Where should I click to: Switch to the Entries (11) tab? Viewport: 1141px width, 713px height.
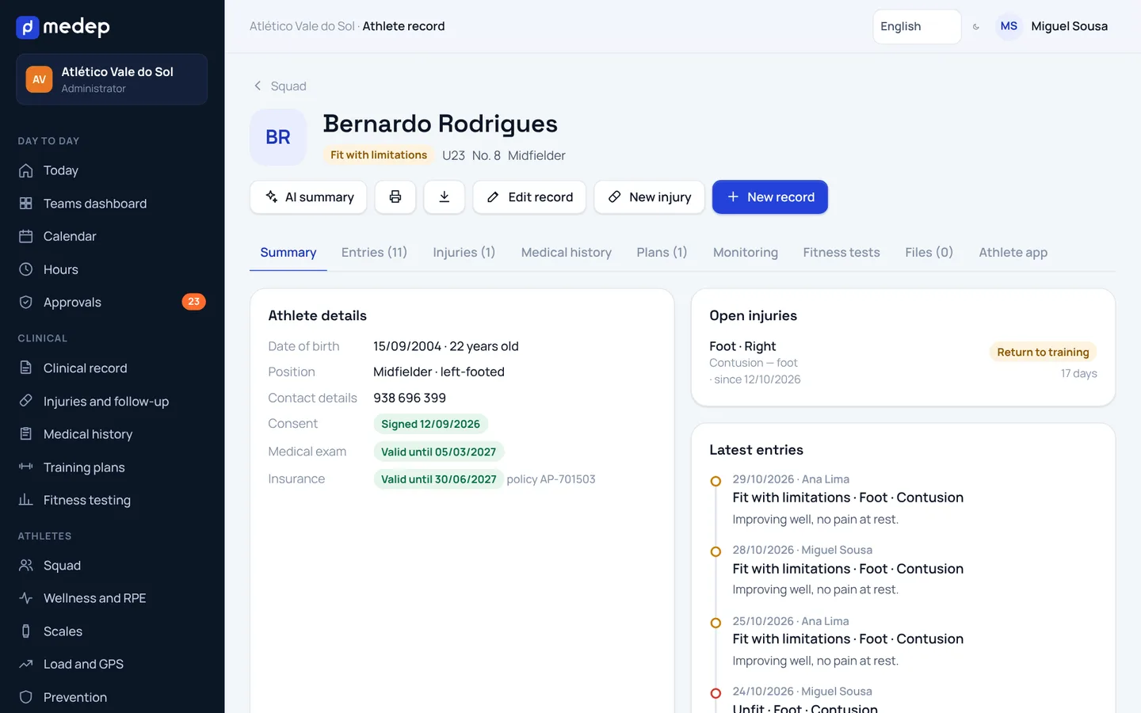(x=374, y=253)
